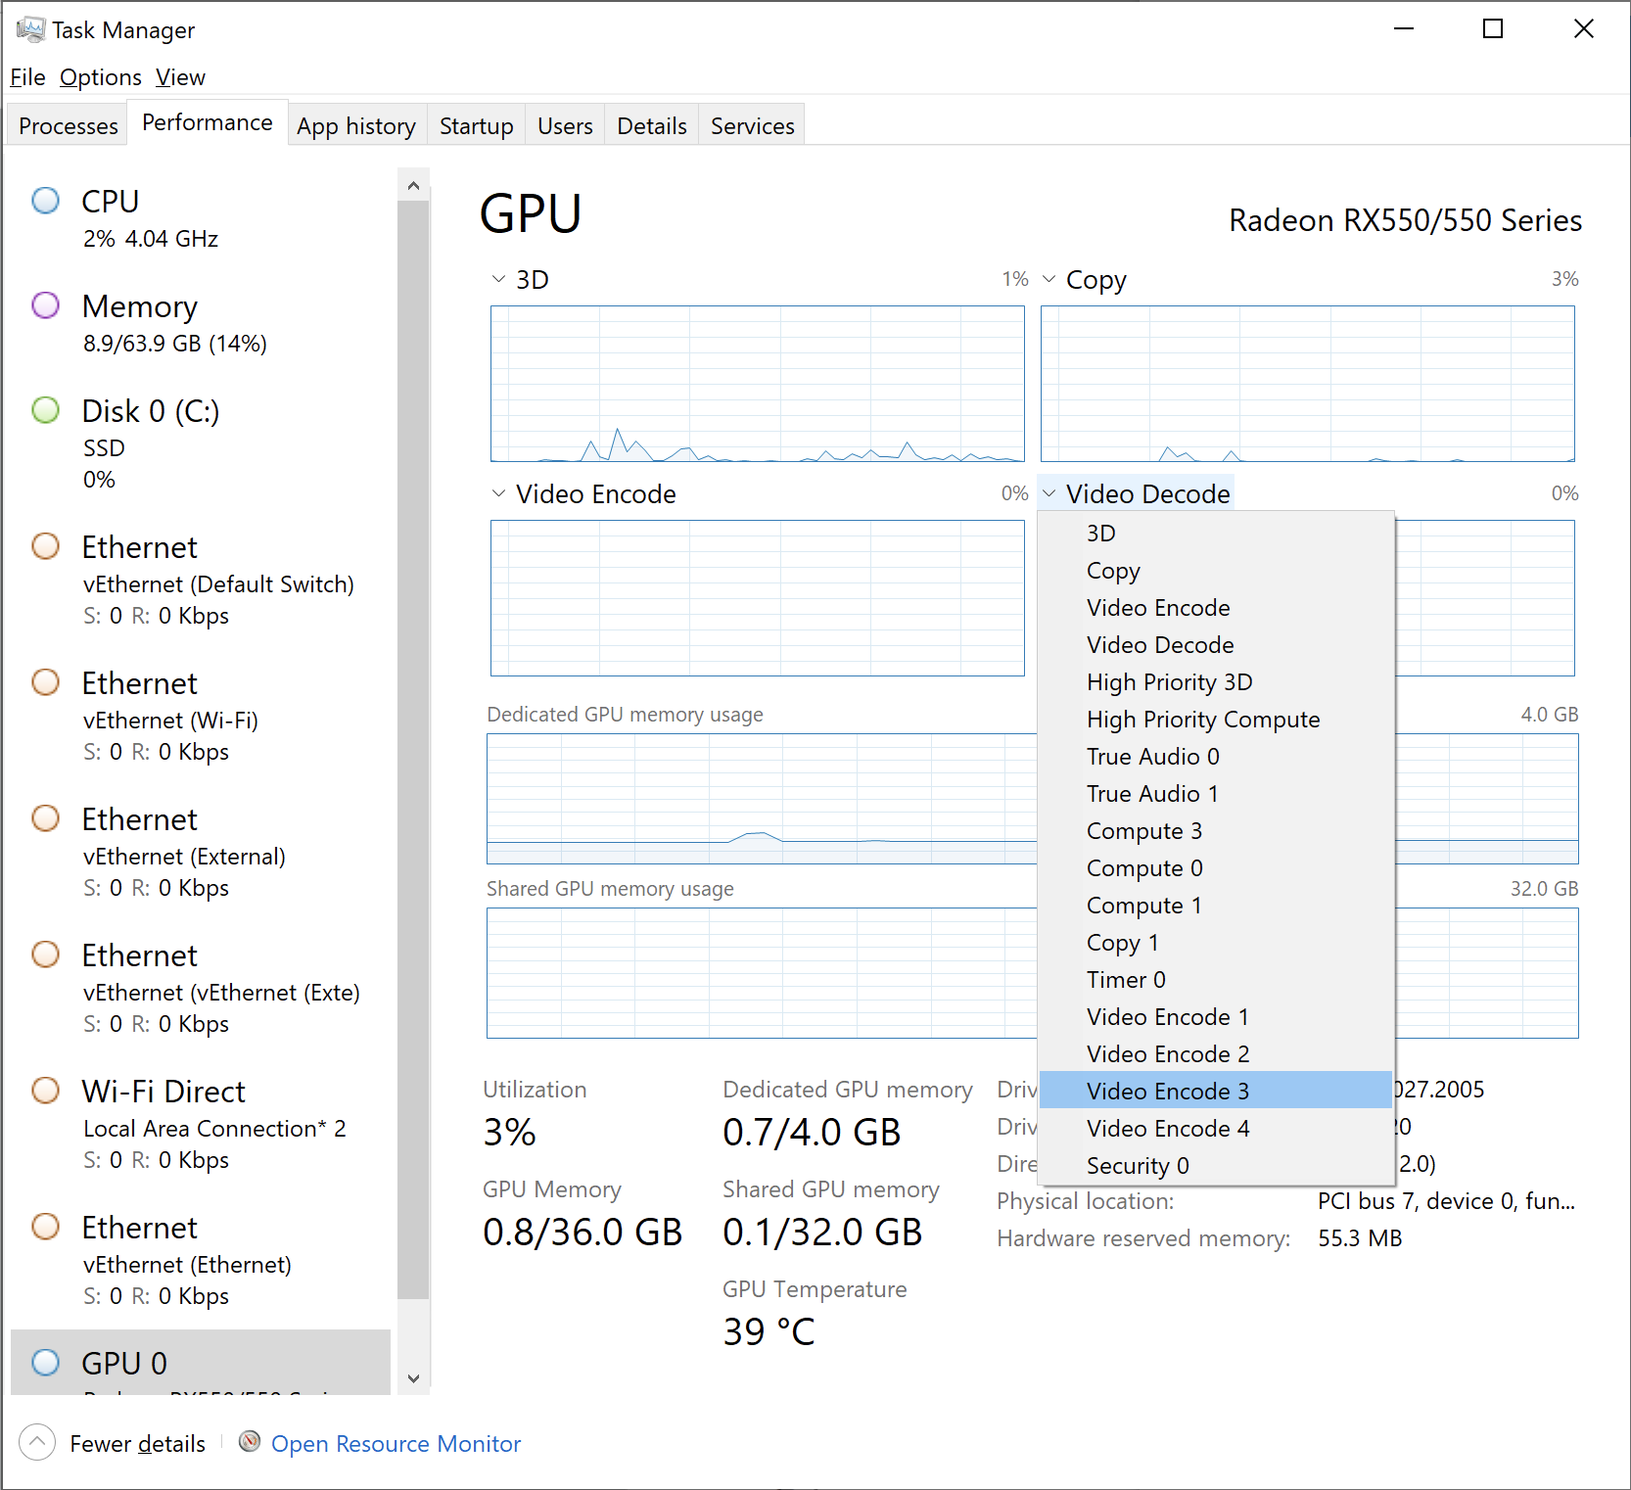1631x1490 pixels.
Task: Open the View menu
Action: [x=180, y=77]
